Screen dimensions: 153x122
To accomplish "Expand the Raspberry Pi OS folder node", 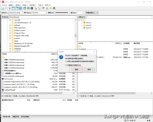I will click(10, 44).
